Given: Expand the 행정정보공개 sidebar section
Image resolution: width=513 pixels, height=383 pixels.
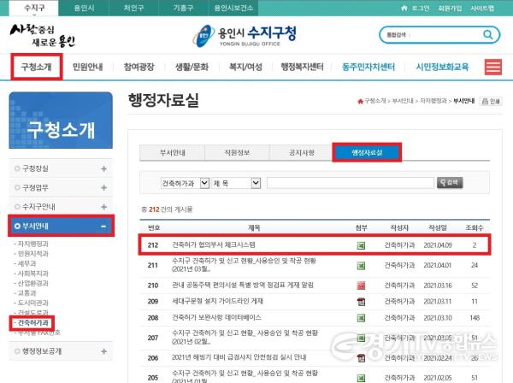Looking at the screenshot, I should [103, 351].
